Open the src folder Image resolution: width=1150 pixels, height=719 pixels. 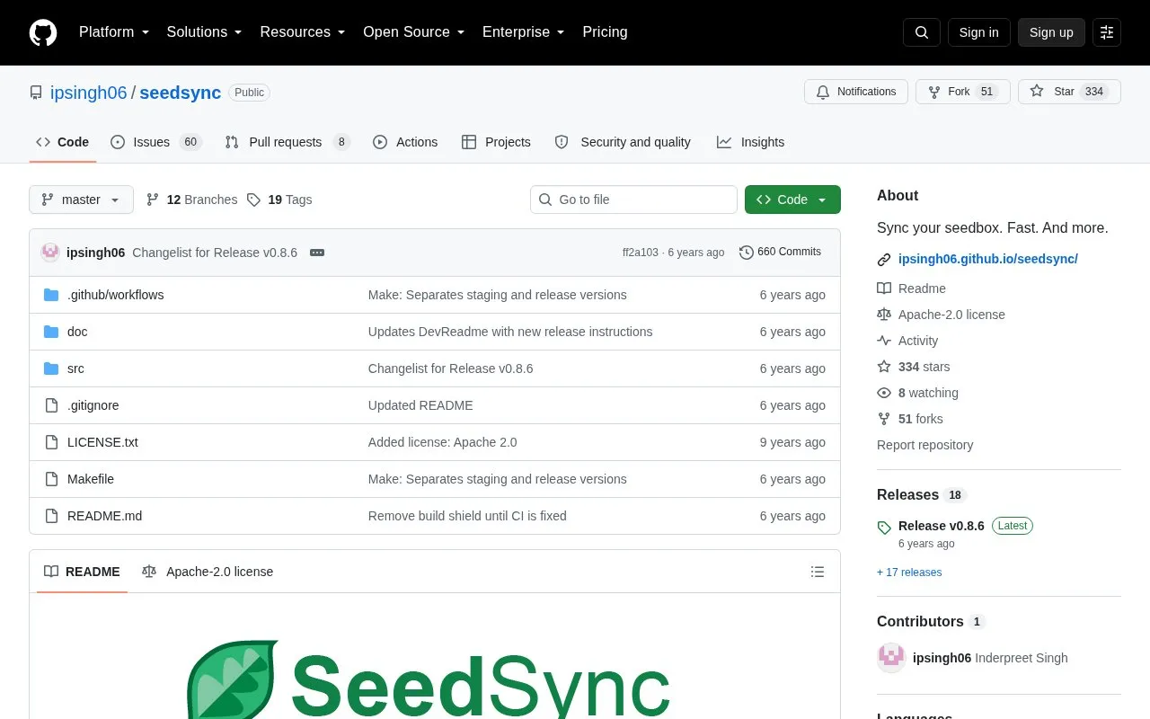coord(75,368)
